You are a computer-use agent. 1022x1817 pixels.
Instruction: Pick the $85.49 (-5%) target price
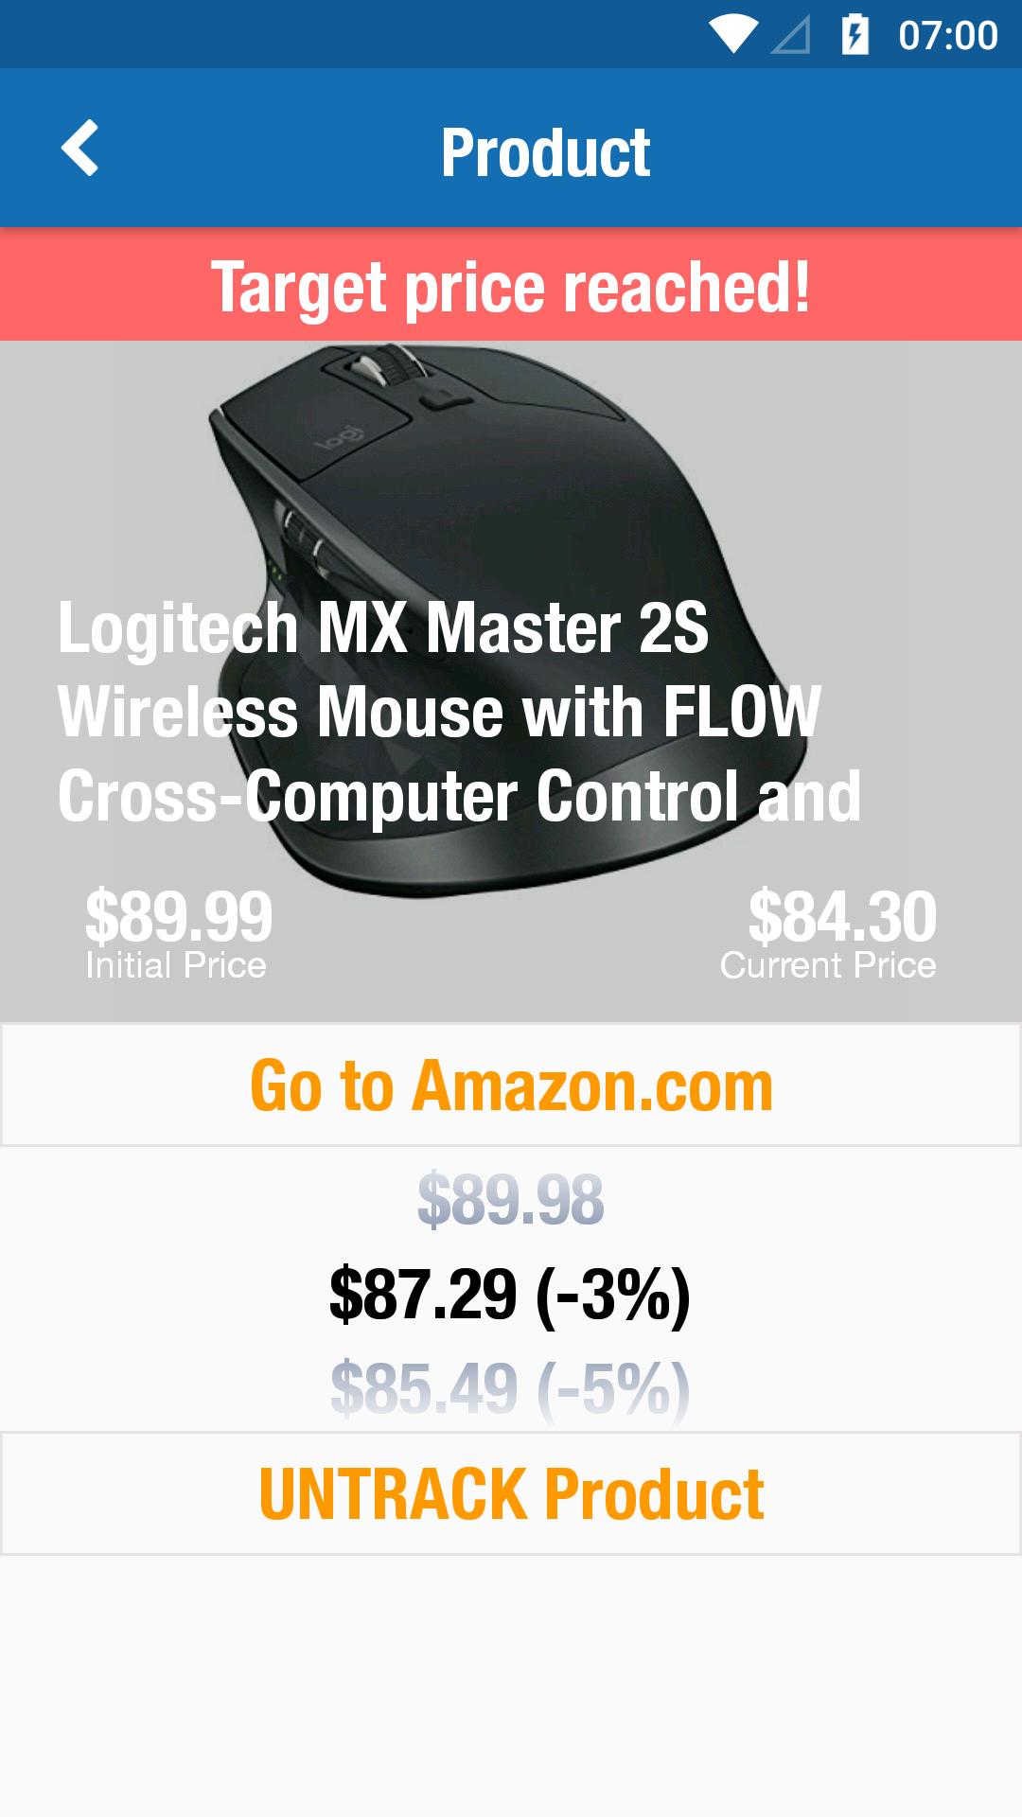click(510, 1389)
